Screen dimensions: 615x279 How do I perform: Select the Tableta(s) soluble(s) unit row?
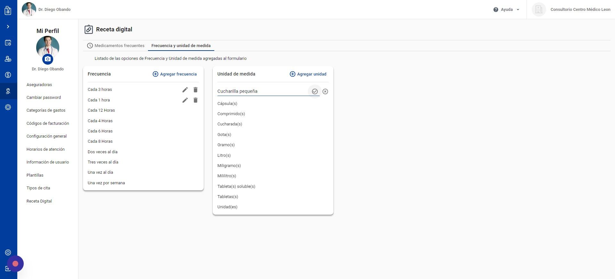[x=273, y=187]
